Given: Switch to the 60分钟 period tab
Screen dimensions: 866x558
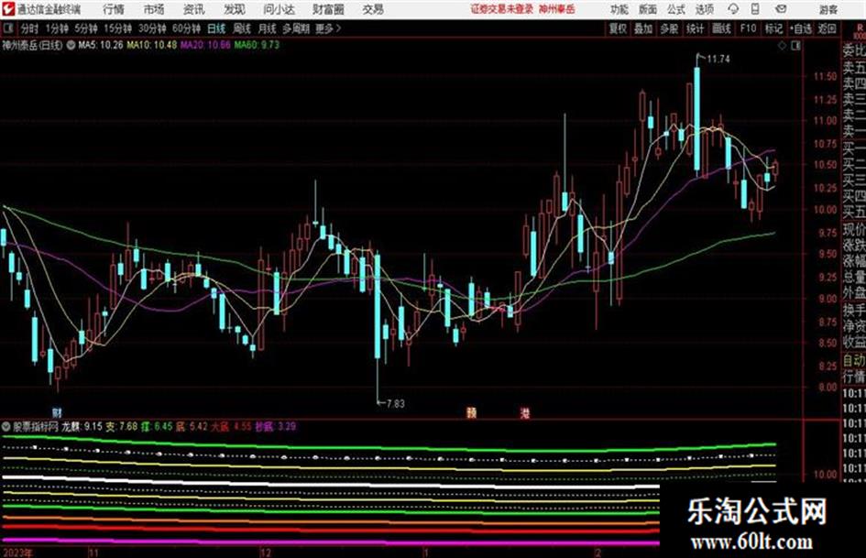Looking at the screenshot, I should tap(186, 28).
